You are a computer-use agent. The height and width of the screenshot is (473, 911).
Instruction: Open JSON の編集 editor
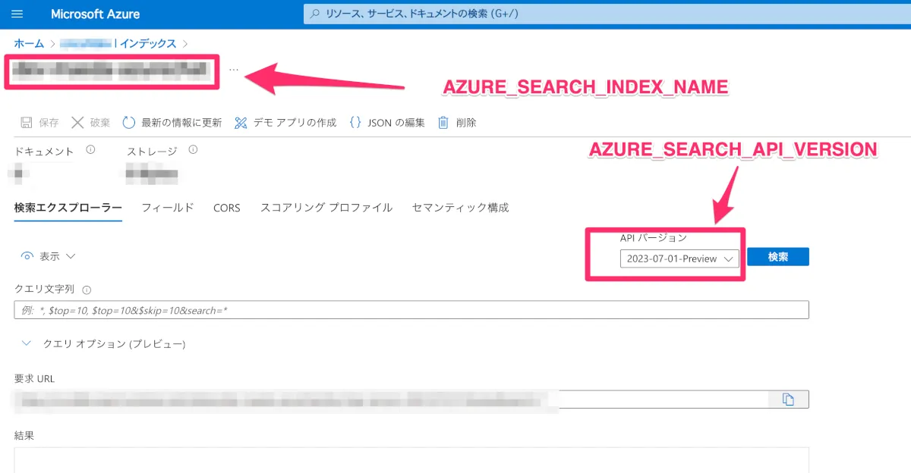pos(386,122)
